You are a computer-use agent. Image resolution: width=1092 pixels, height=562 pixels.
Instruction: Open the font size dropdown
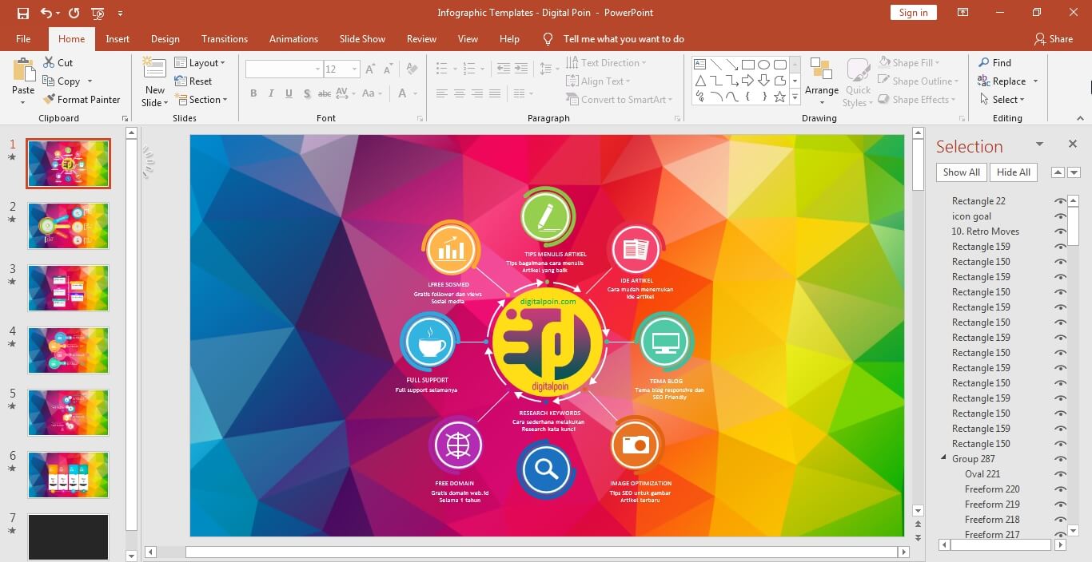click(x=355, y=69)
